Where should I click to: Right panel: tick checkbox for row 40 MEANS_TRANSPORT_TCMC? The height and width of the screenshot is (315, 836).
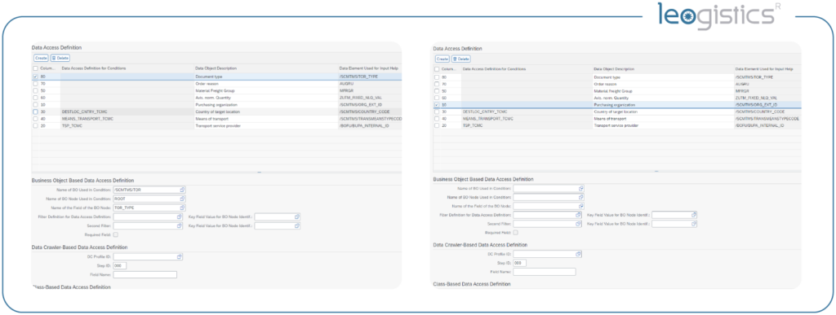point(437,119)
